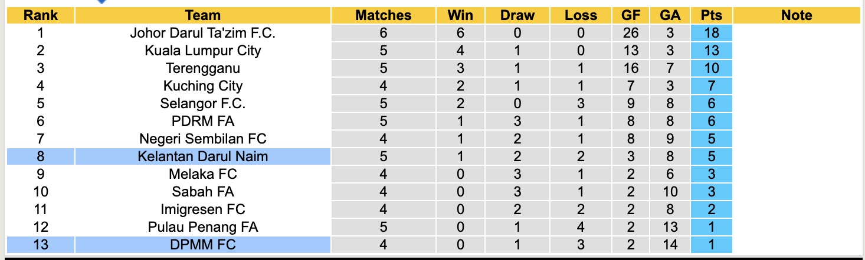Open Pulau Penang FA team entry
This screenshot has width=865, height=260.
tap(202, 226)
